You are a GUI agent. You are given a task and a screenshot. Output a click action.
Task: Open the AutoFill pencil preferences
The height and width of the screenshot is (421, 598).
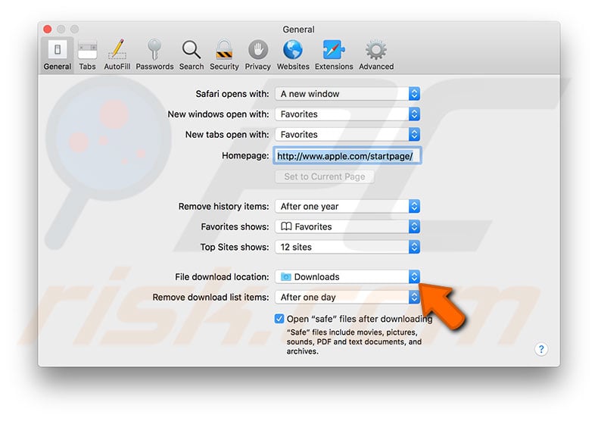point(117,55)
